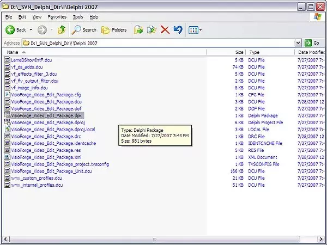
Task: Select icon of VisioForge_Video_Edit_Package.dproj
Action: tap(7, 122)
